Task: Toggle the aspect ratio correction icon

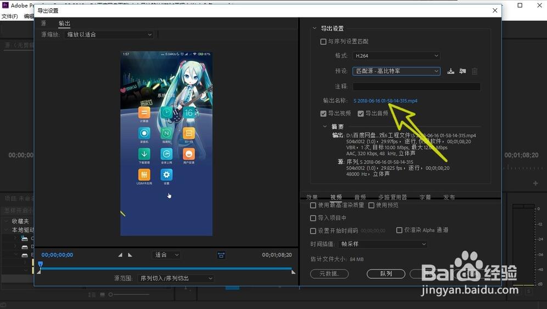Action: 221,255
